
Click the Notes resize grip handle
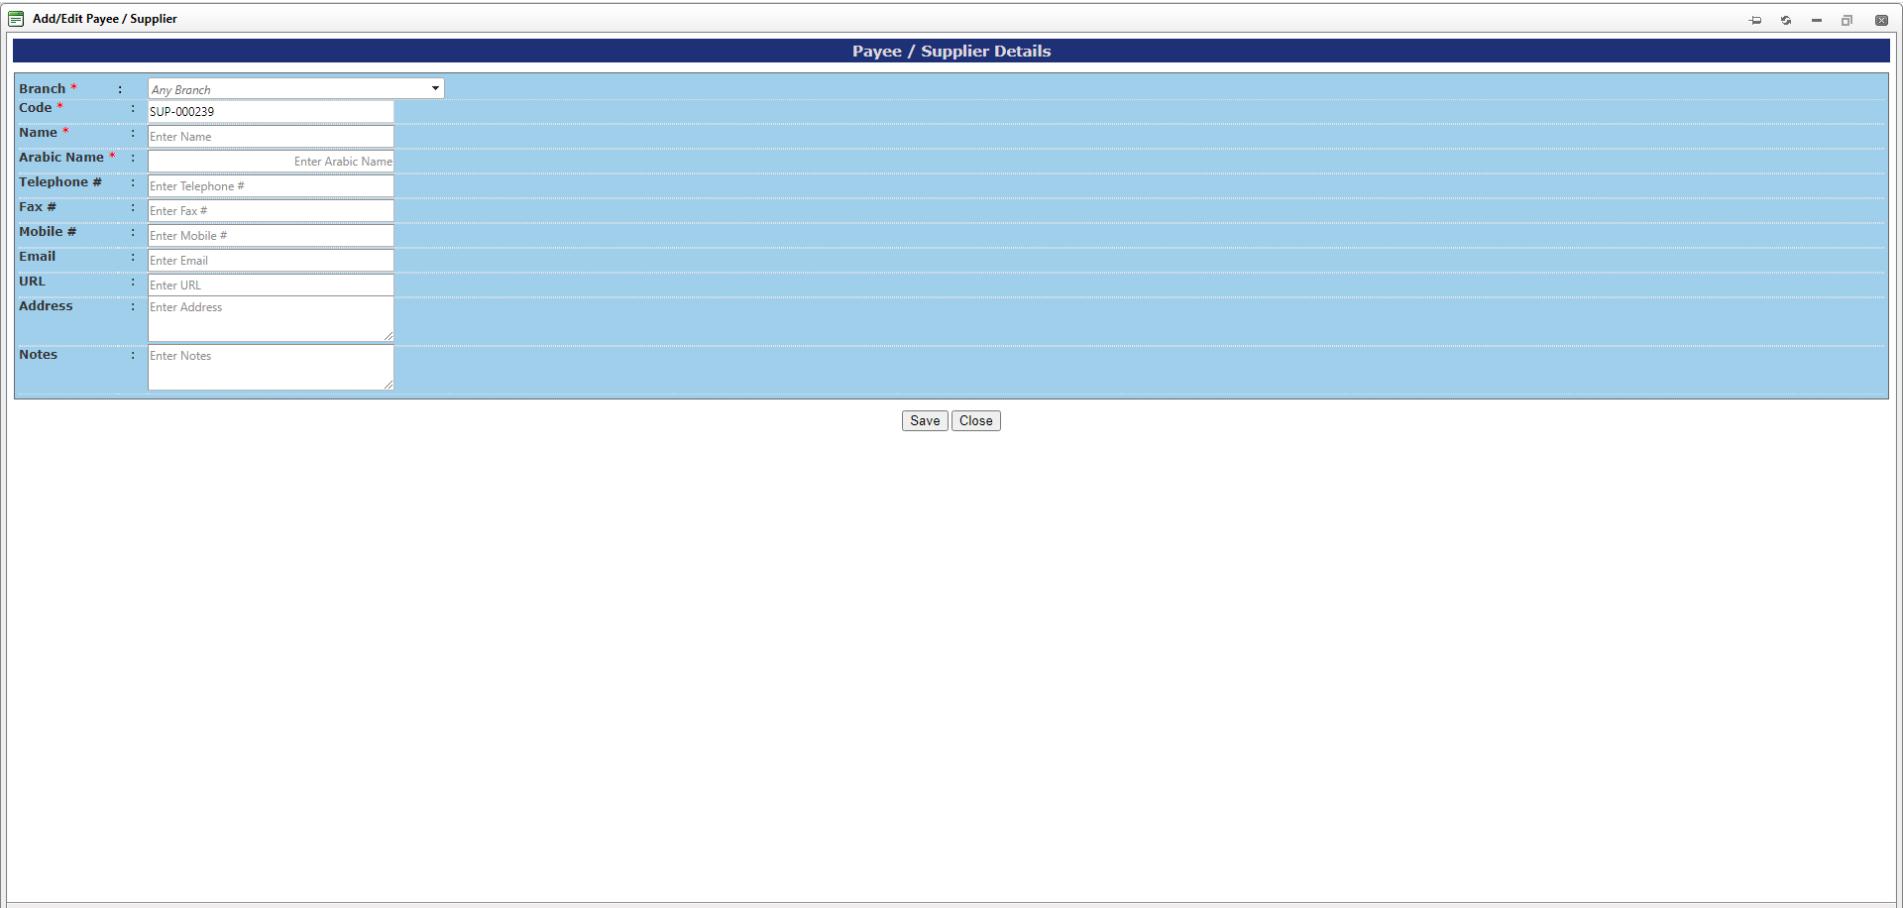[389, 386]
